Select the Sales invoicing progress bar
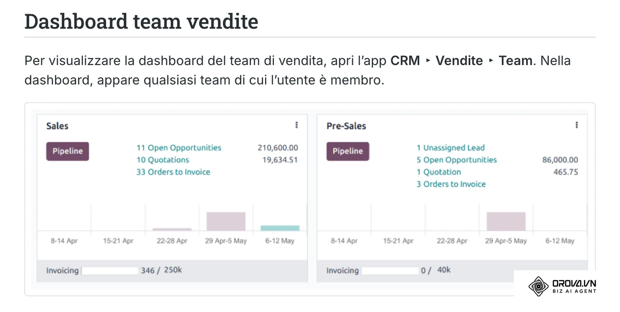This screenshot has width=620, height=312. (110, 271)
